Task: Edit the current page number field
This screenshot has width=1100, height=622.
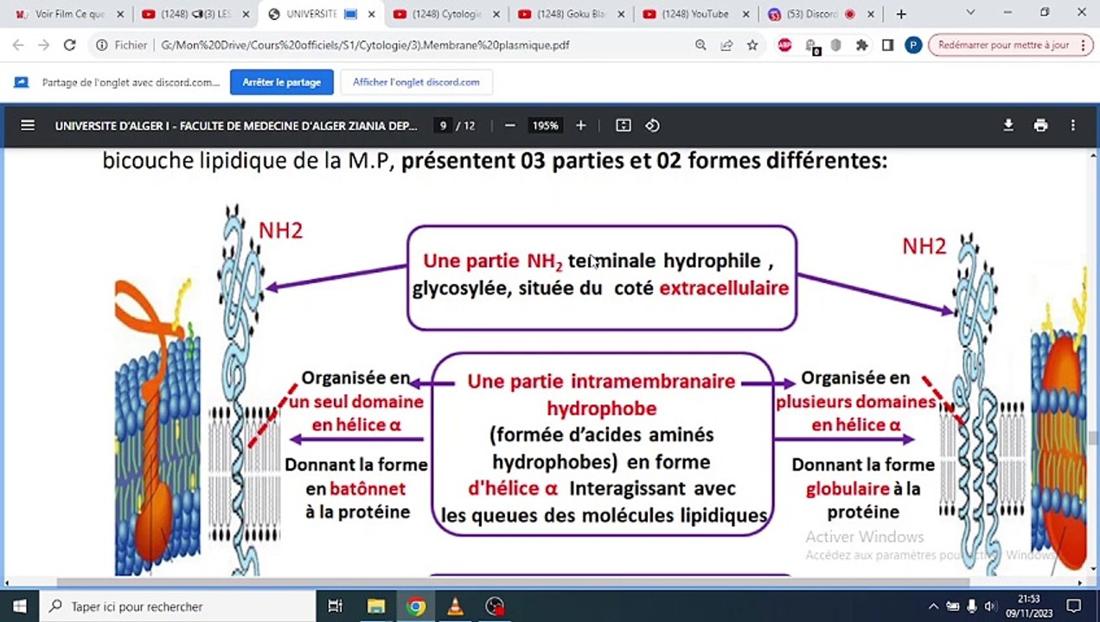Action: click(443, 125)
